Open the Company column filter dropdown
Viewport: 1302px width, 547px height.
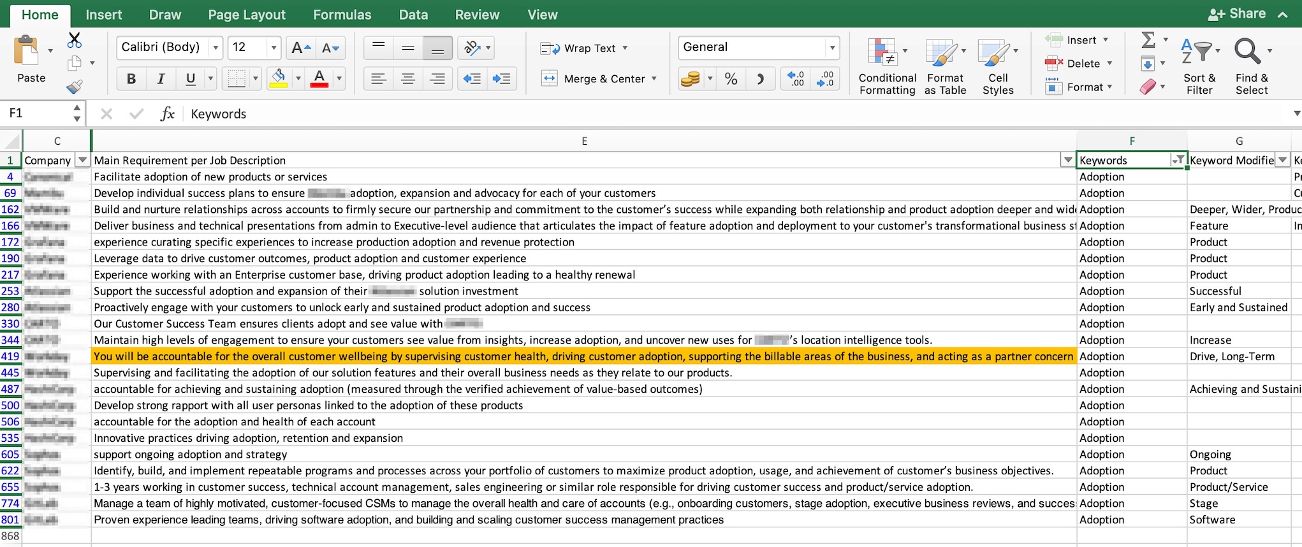pos(82,160)
